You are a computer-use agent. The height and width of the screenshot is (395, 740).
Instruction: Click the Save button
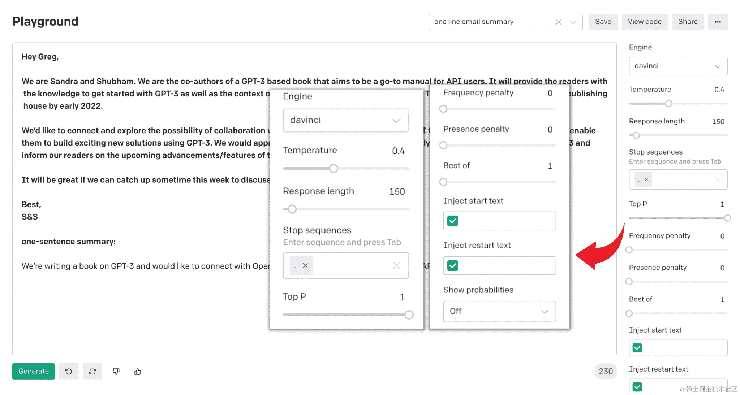[603, 22]
